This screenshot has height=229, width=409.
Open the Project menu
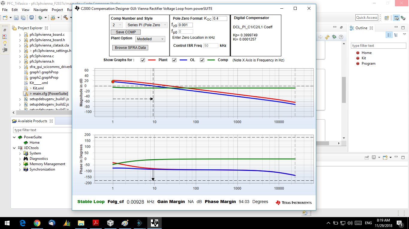[57, 10]
